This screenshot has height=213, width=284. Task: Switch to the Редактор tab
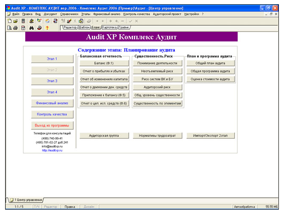coord(70,27)
